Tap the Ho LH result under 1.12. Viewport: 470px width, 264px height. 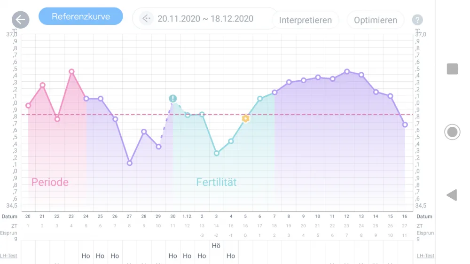click(187, 256)
